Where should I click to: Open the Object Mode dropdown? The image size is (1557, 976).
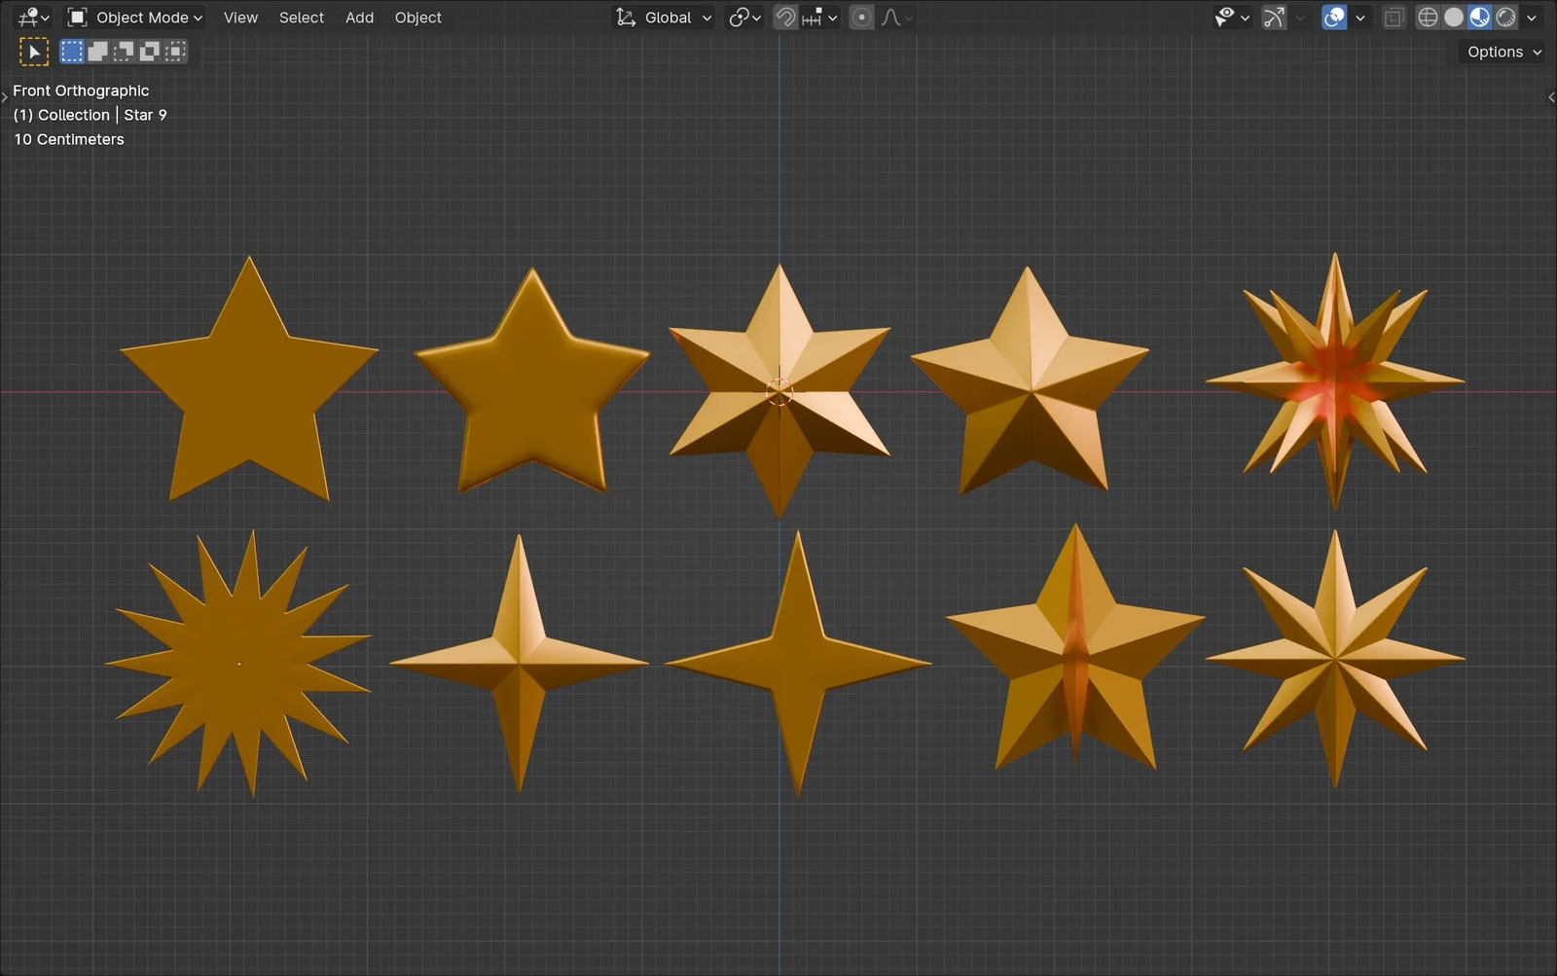click(x=136, y=17)
